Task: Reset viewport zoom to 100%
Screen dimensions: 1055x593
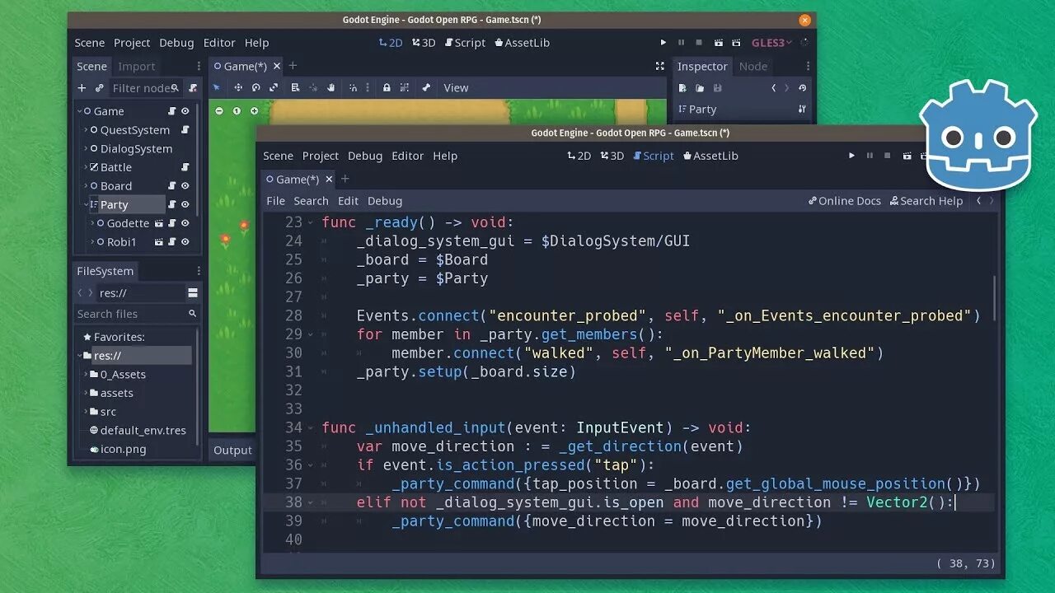Action: pyautogui.click(x=237, y=110)
